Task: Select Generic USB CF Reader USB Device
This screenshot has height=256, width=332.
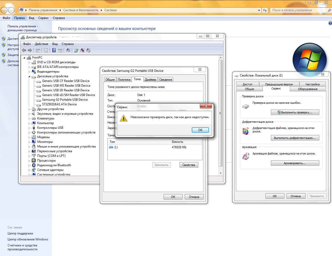Action: click(x=66, y=81)
